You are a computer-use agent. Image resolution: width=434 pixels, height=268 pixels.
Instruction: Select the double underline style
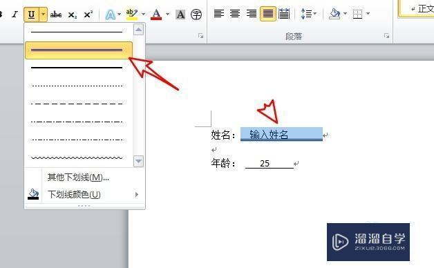coord(79,50)
